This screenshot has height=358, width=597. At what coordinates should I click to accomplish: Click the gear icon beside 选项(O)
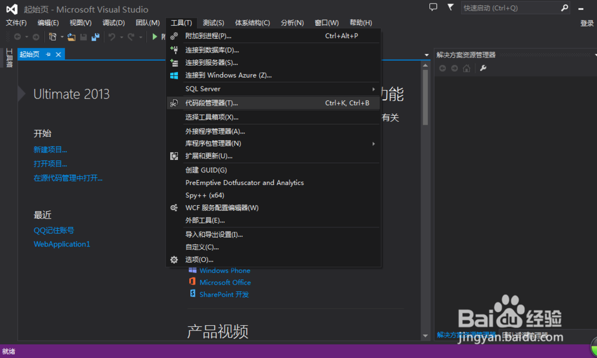(174, 260)
